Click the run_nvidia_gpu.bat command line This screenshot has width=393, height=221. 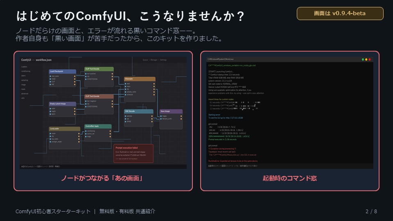tap(232, 65)
